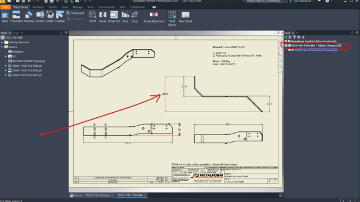Switch to the Annotate ribbon tab
Image resolution: width=360 pixels, height=202 pixels.
[38, 7]
